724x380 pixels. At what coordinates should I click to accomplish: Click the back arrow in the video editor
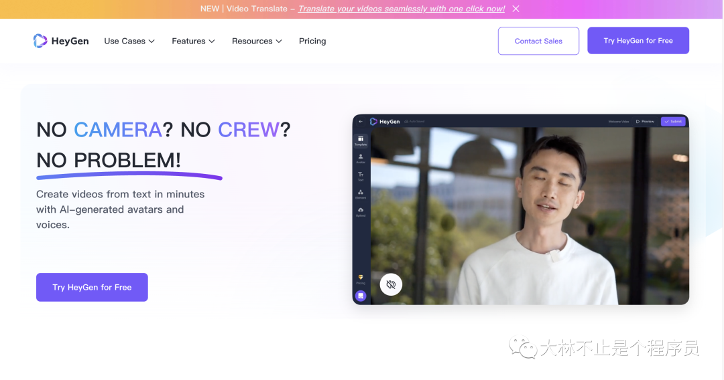click(x=361, y=122)
